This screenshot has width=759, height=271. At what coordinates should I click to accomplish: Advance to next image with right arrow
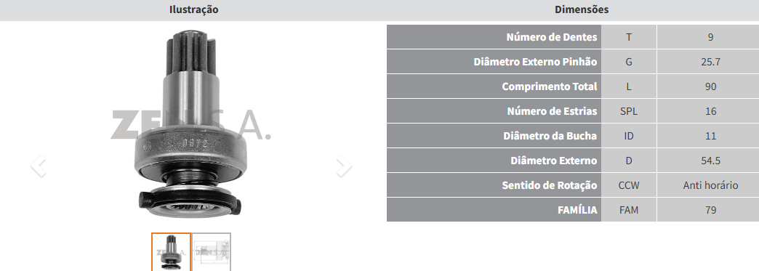344,166
